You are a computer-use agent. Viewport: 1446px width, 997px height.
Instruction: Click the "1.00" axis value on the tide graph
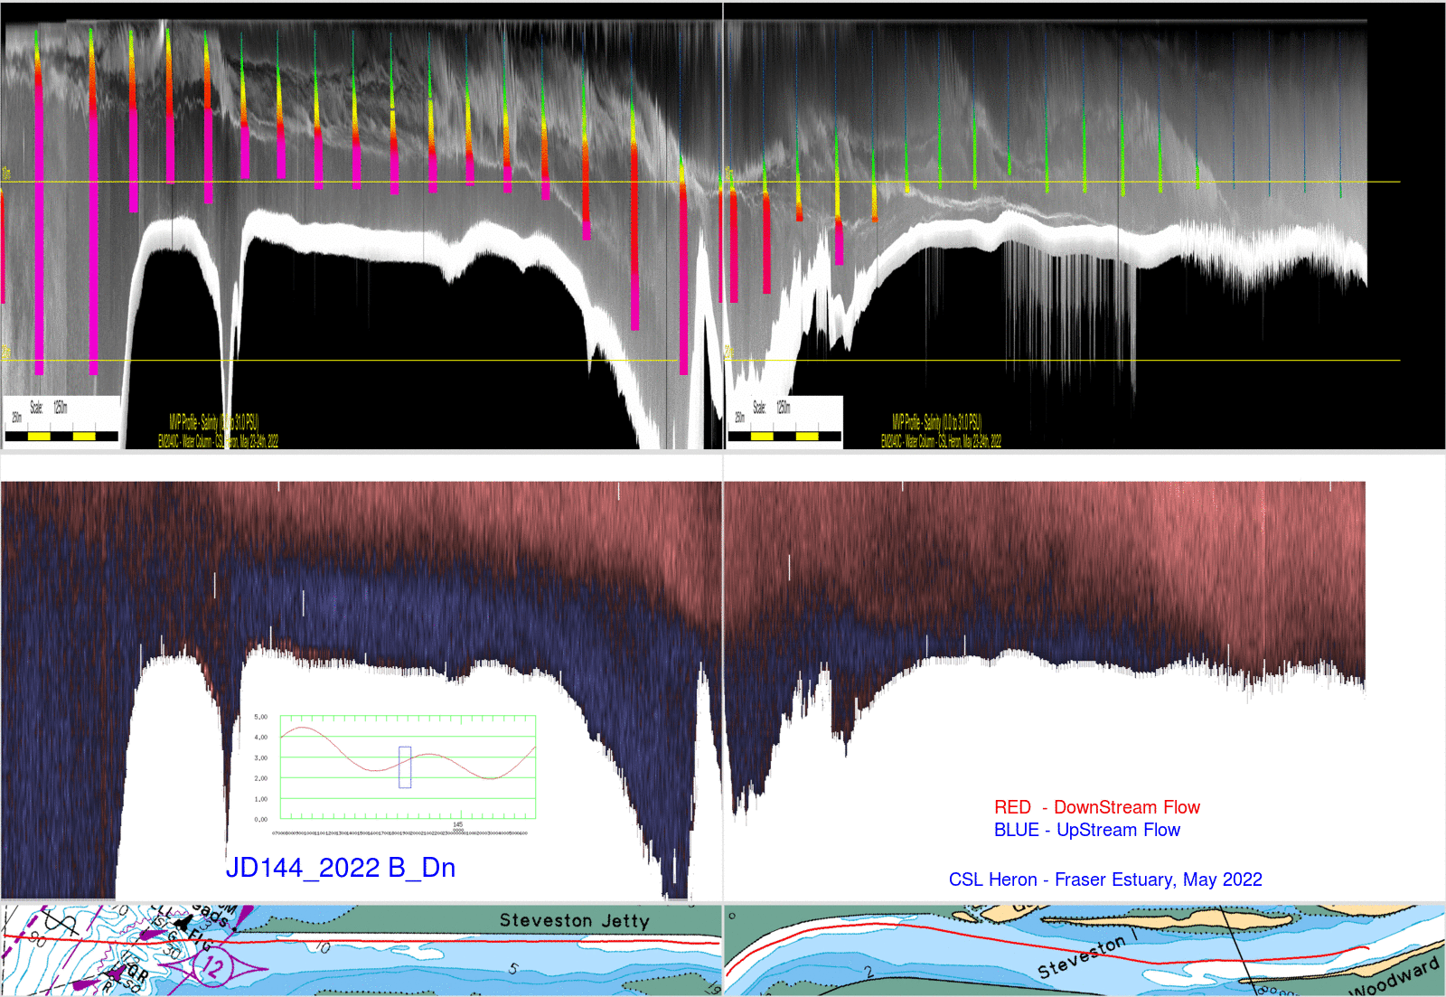(x=260, y=799)
